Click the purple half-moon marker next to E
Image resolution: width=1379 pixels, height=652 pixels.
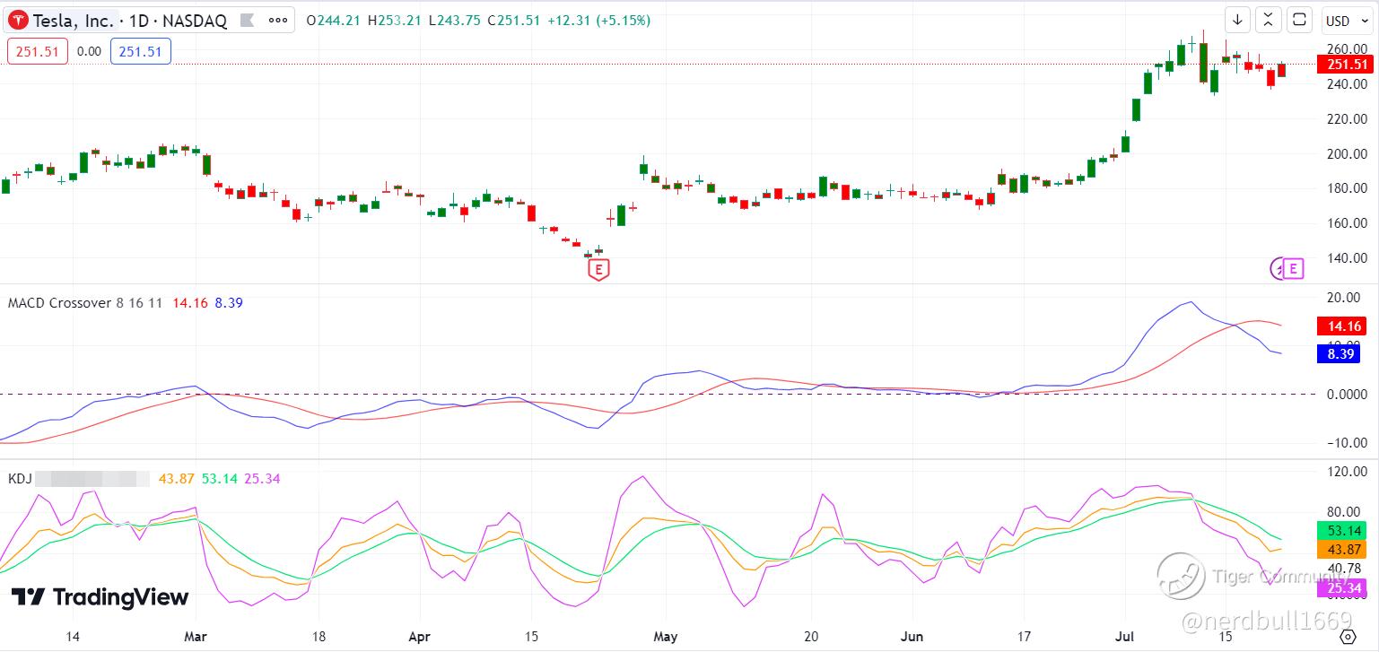[1277, 267]
